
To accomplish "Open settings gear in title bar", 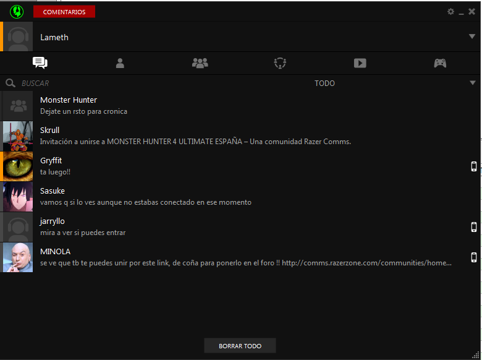I will (x=450, y=11).
